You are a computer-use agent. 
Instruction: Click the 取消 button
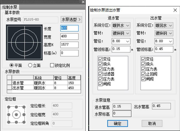[152, 123]
